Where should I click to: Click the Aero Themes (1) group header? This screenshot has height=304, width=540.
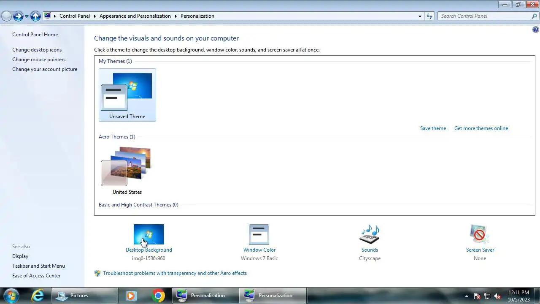coord(117,137)
